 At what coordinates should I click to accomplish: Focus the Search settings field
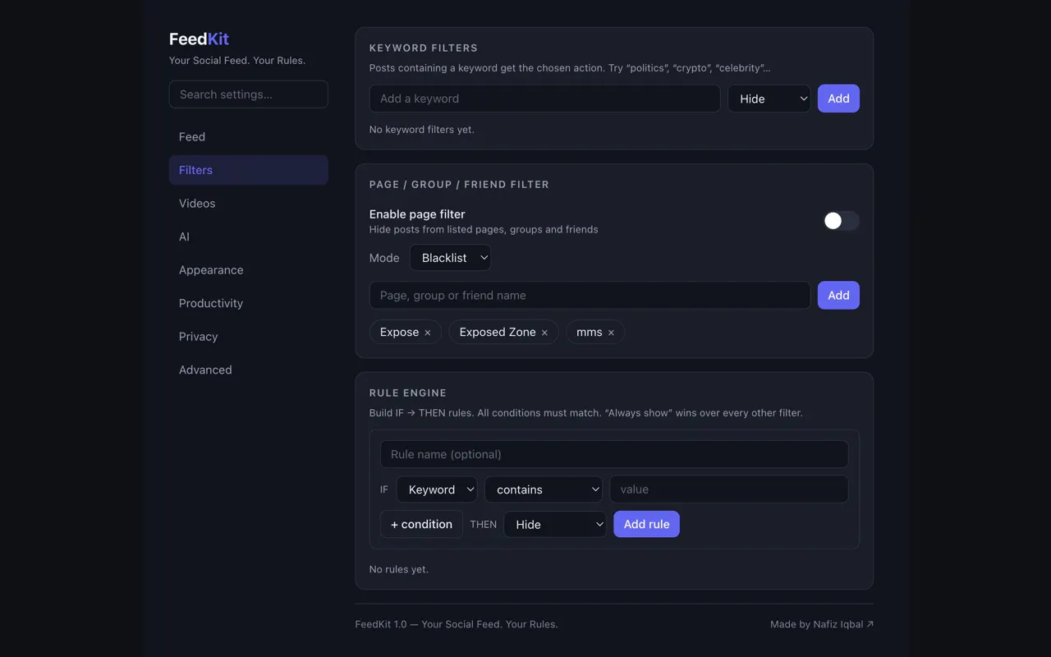pyautogui.click(x=249, y=94)
